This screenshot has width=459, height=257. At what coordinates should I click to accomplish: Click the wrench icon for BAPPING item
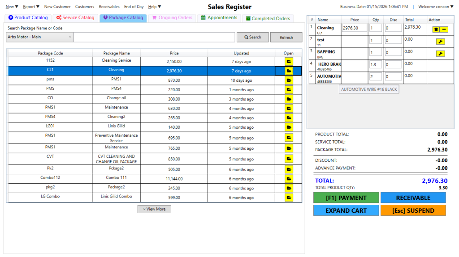[x=440, y=54]
